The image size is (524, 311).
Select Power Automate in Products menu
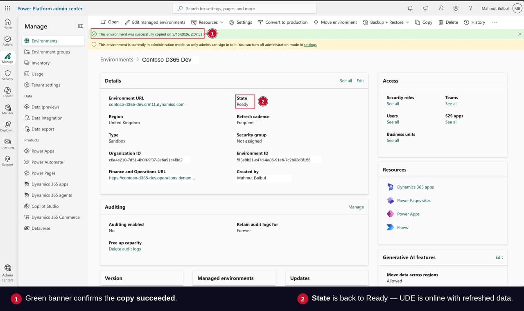(53, 162)
